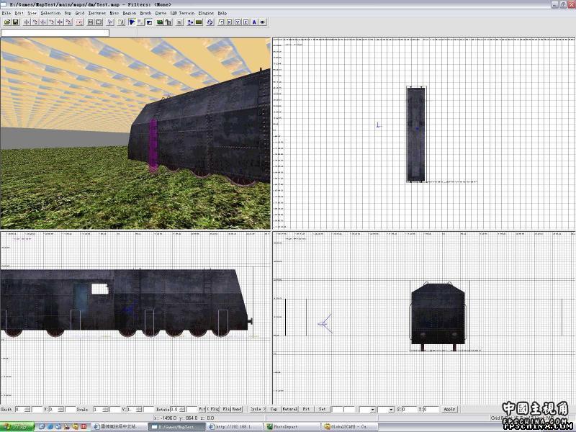Click the blue Show Entities icon

tap(190, 22)
